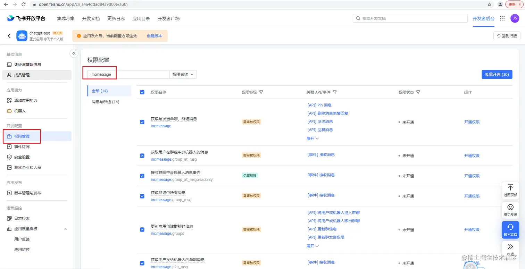Click the chatgpt-test robot app icon

click(x=22, y=36)
